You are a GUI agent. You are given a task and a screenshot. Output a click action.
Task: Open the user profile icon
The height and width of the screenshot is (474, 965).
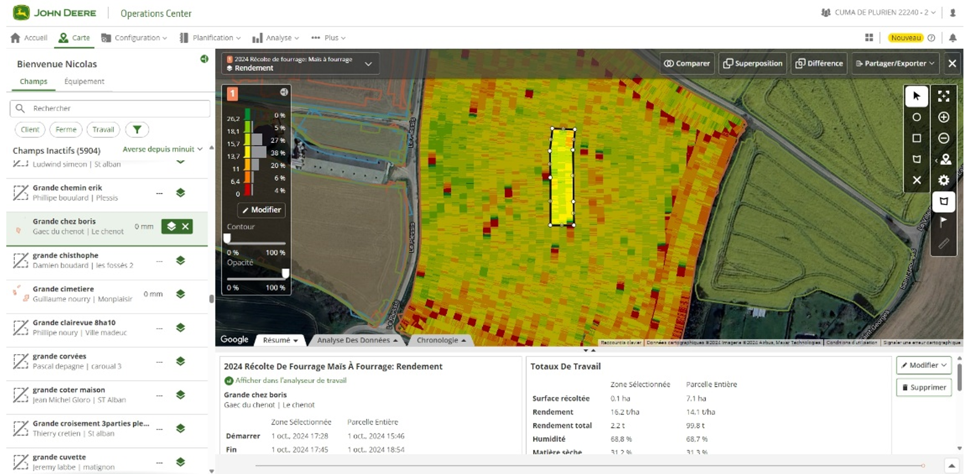pyautogui.click(x=952, y=13)
